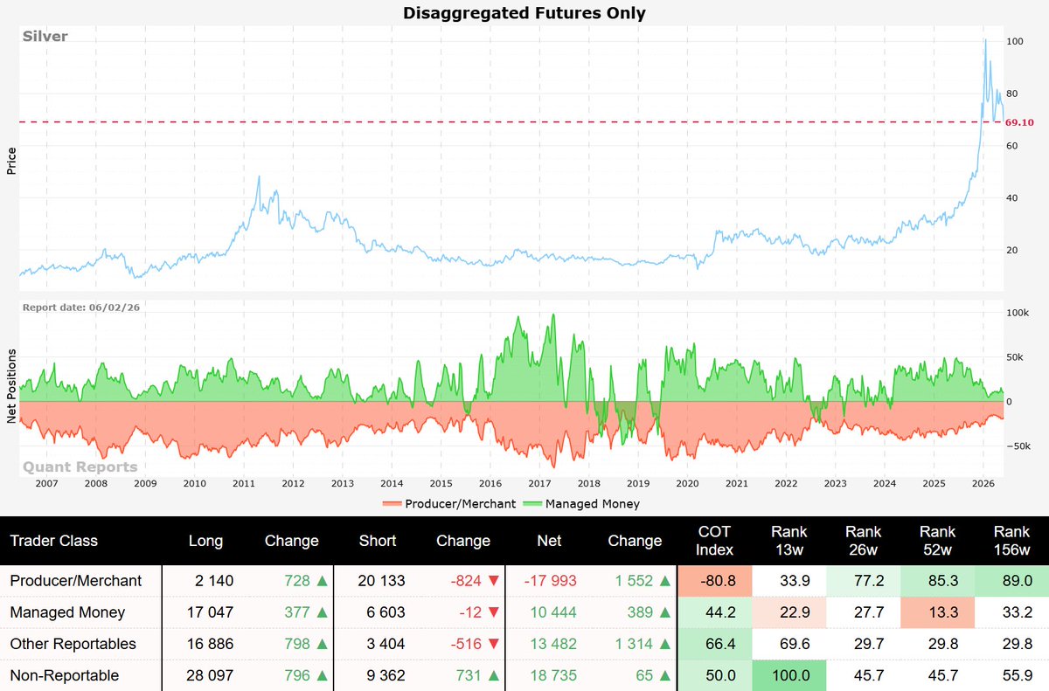Click the Rank 13w cell 22.9

click(790, 612)
